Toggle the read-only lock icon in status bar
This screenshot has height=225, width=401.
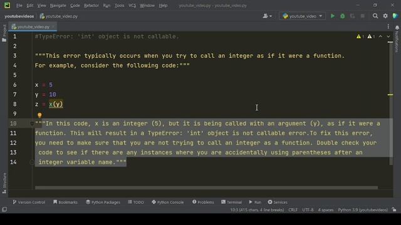pos(394,210)
